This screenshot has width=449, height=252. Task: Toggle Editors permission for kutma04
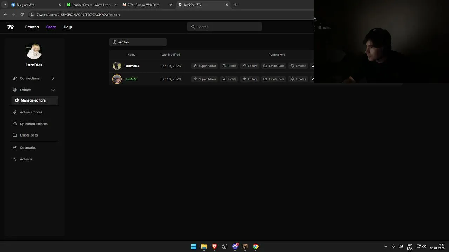(250, 66)
